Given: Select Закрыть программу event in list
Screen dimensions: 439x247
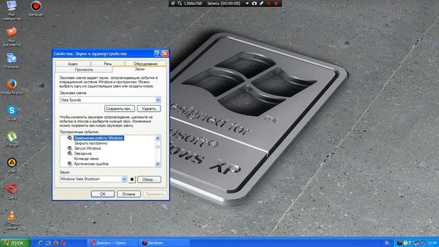Looking at the screenshot, I should point(91,143).
